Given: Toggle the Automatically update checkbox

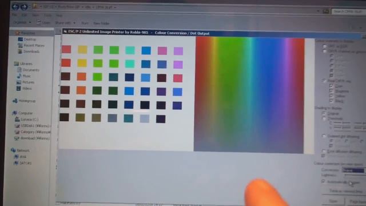Looking at the screenshot, I should (x=323, y=181).
